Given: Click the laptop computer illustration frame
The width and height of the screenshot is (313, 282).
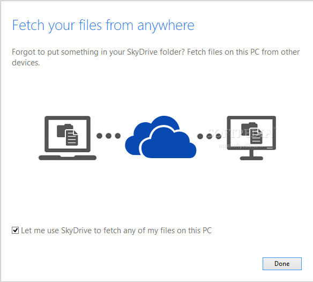Looking at the screenshot, I should click(x=68, y=138).
